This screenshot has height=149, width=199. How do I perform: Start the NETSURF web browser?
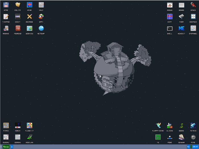coord(41,29)
